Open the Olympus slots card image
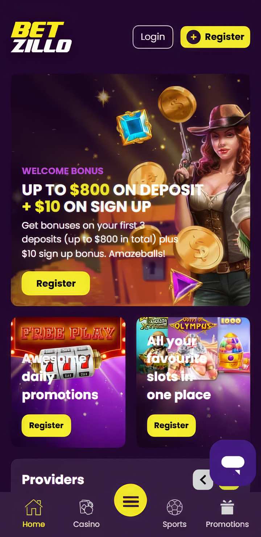 [x=193, y=348]
